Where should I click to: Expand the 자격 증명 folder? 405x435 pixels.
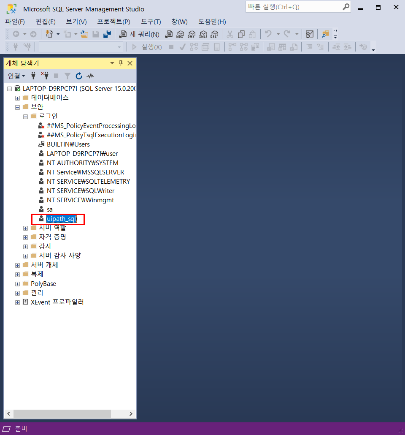pos(25,237)
